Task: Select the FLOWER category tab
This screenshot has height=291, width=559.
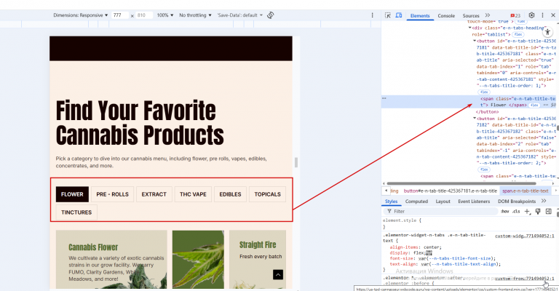Action: coord(72,194)
